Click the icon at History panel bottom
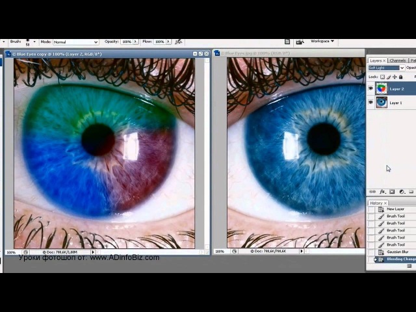Screen dimensions: 416x312 click(409, 266)
